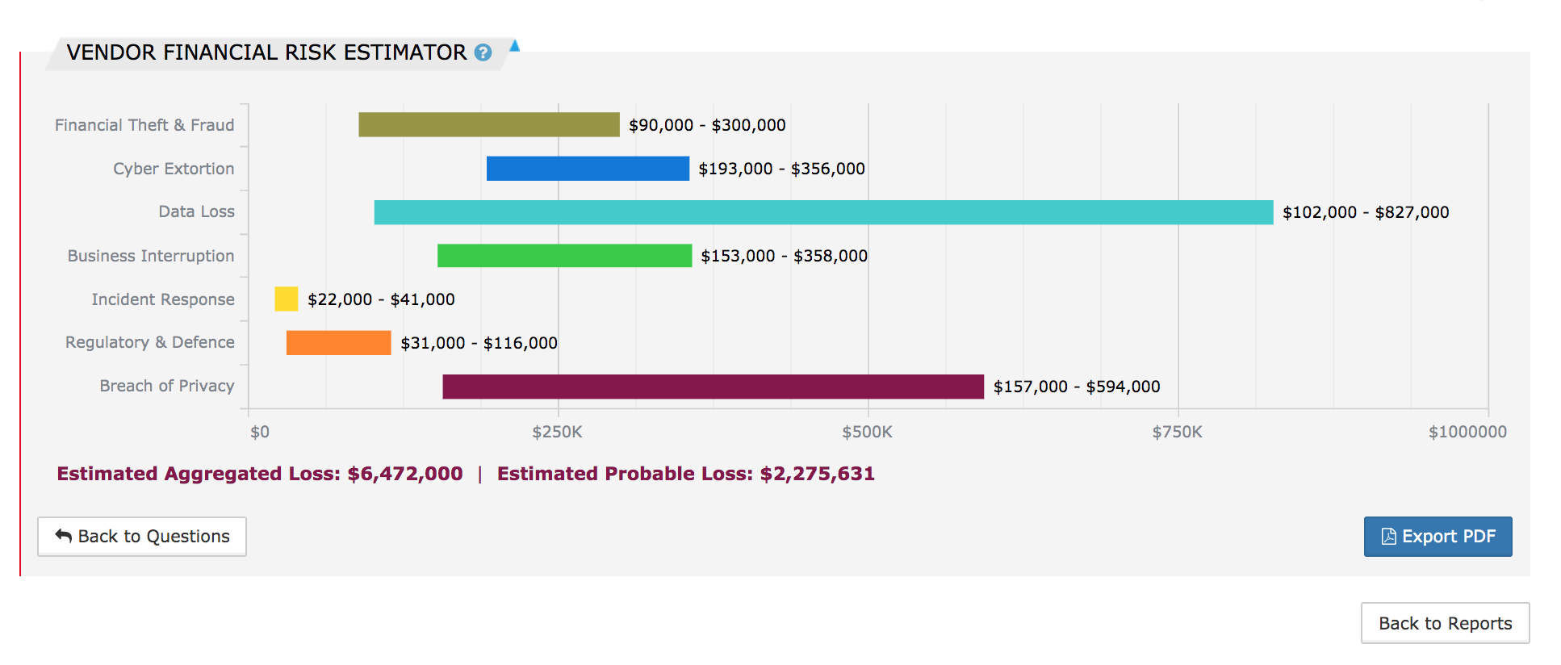
Task: Go back to Questions
Action: tap(142, 537)
